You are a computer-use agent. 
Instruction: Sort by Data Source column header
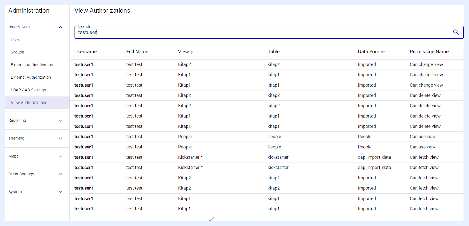coord(371,52)
